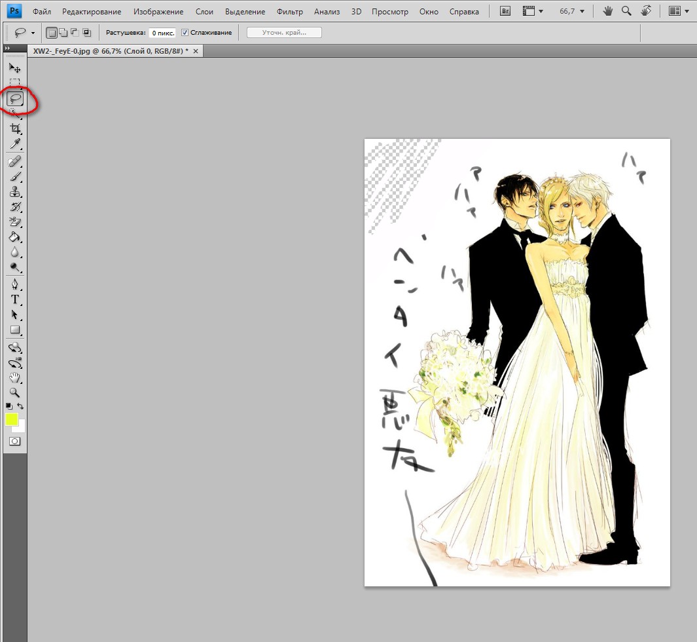
Task: Swap foreground and background colors
Action: [x=20, y=406]
